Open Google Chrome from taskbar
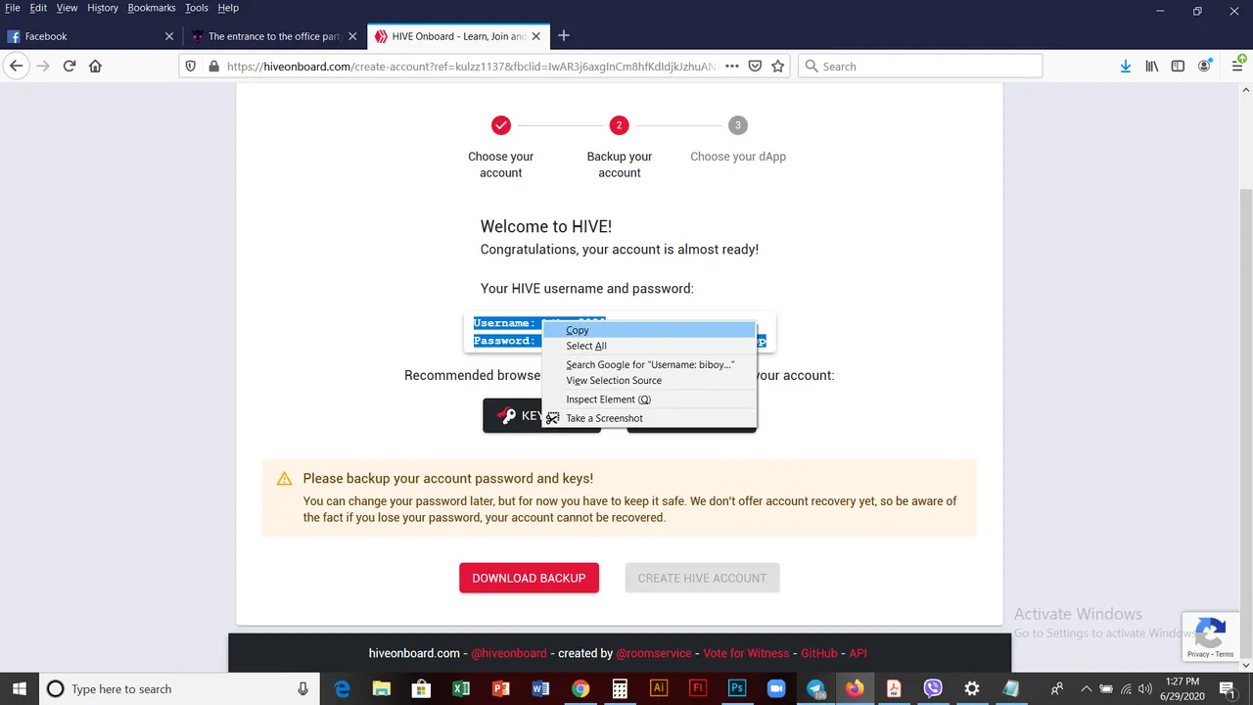 [580, 688]
